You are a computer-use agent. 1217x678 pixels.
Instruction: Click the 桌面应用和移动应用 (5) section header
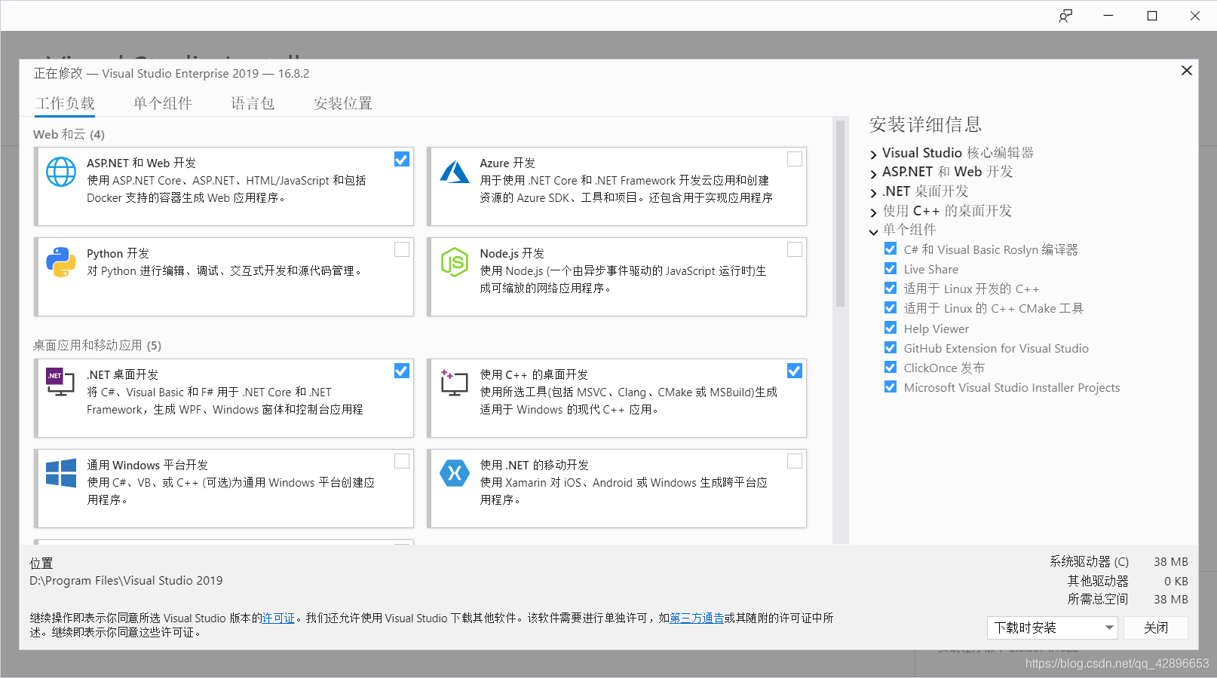click(97, 345)
